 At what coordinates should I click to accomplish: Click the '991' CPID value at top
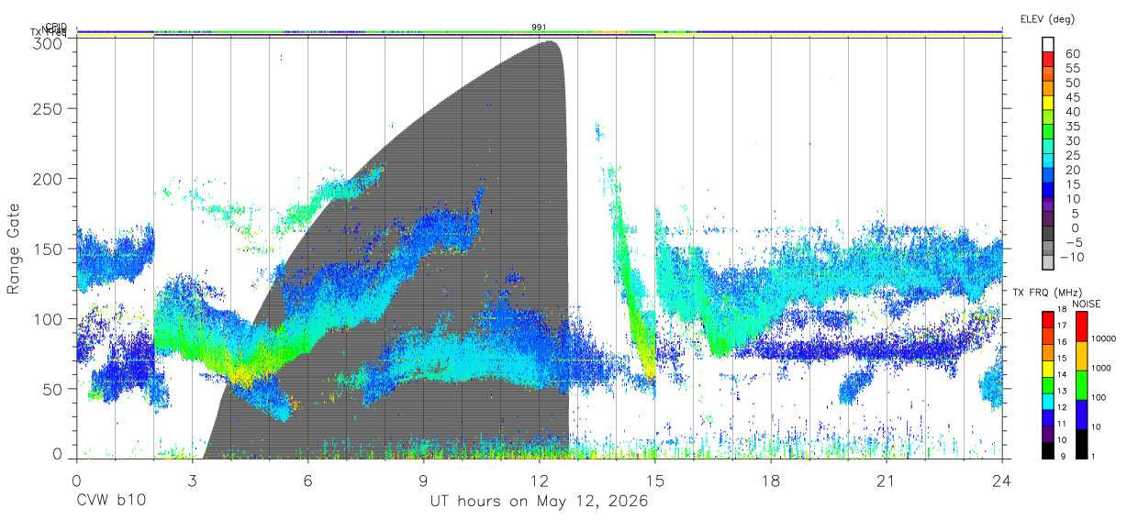[539, 28]
